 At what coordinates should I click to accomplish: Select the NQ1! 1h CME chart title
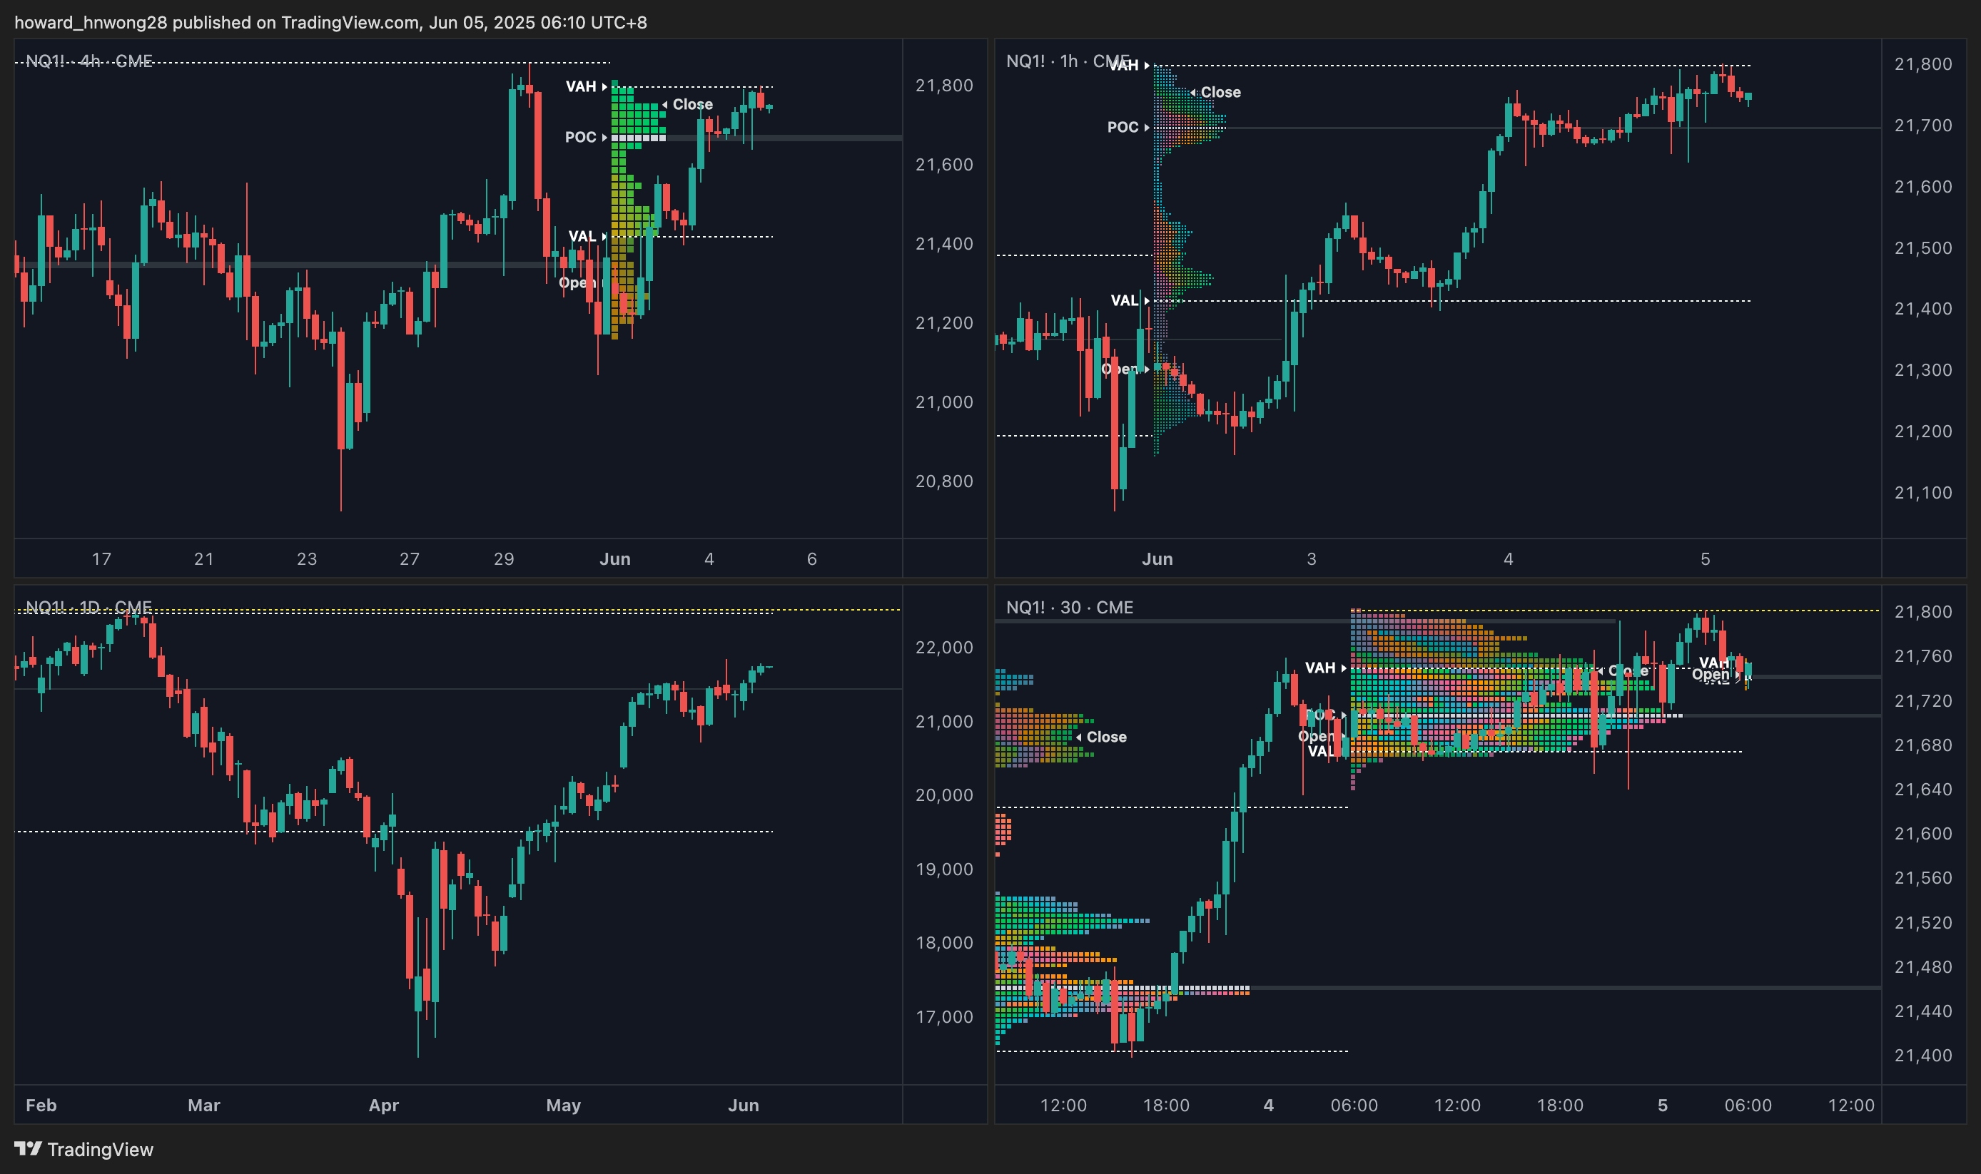(1067, 61)
